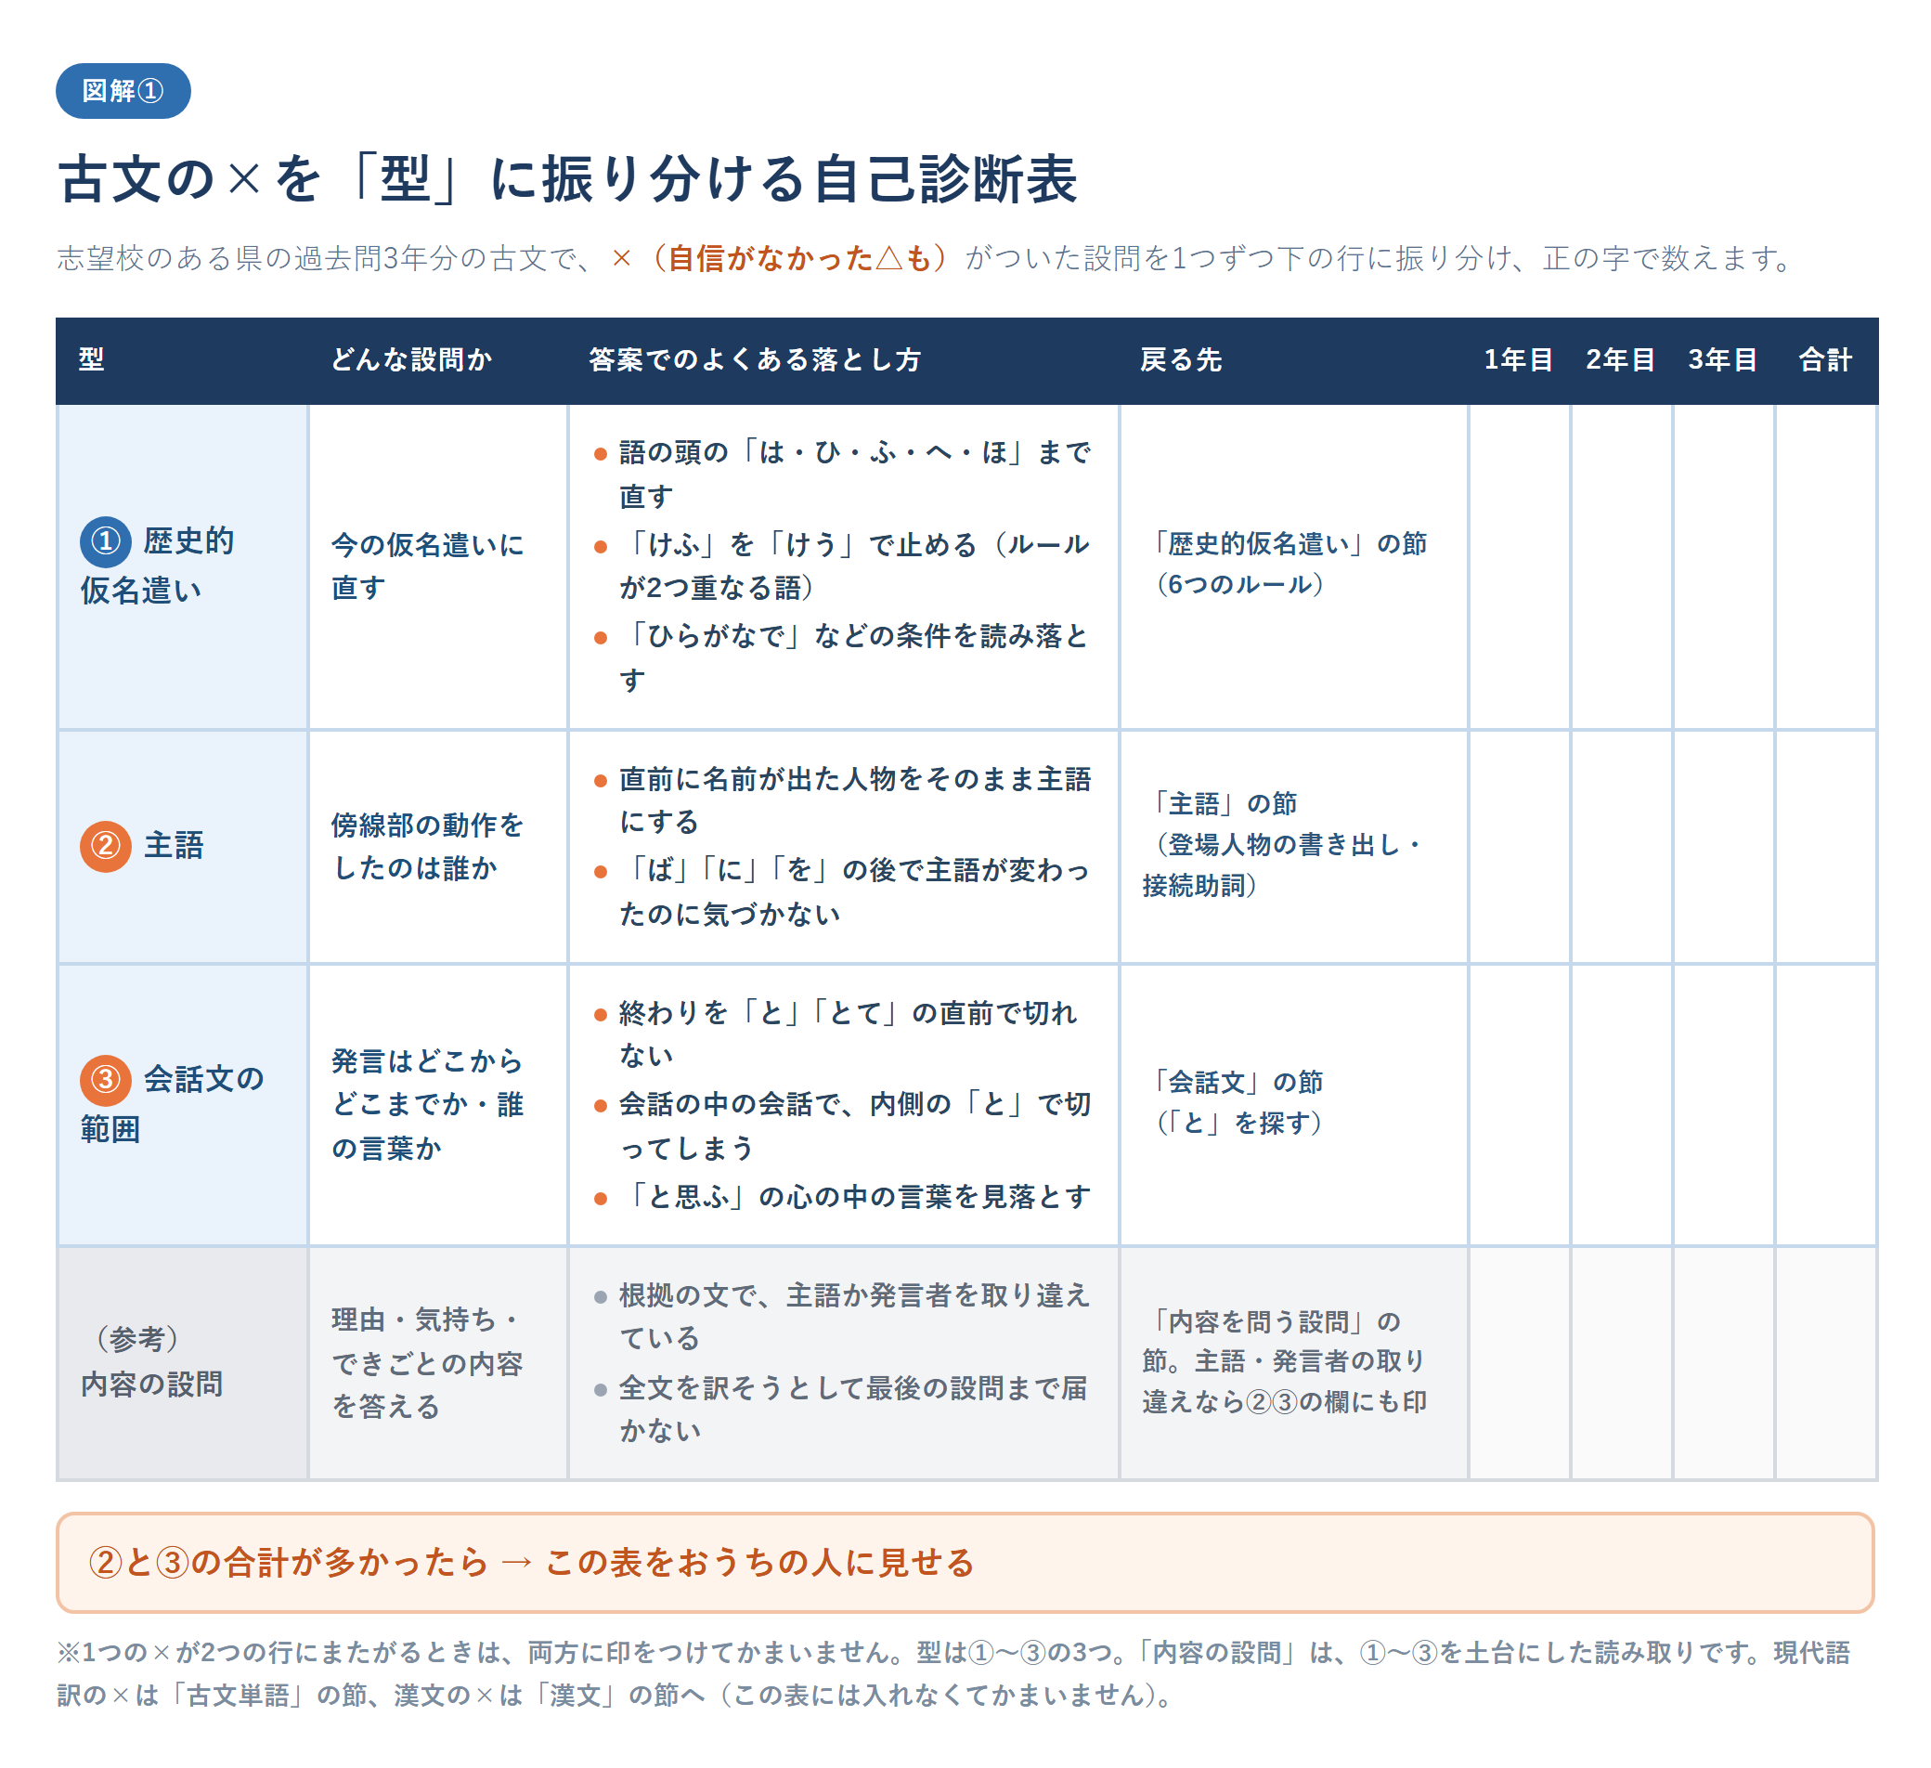Click the bullet 「と思ふ」の心の中の言葉を見落とす

(843, 1197)
